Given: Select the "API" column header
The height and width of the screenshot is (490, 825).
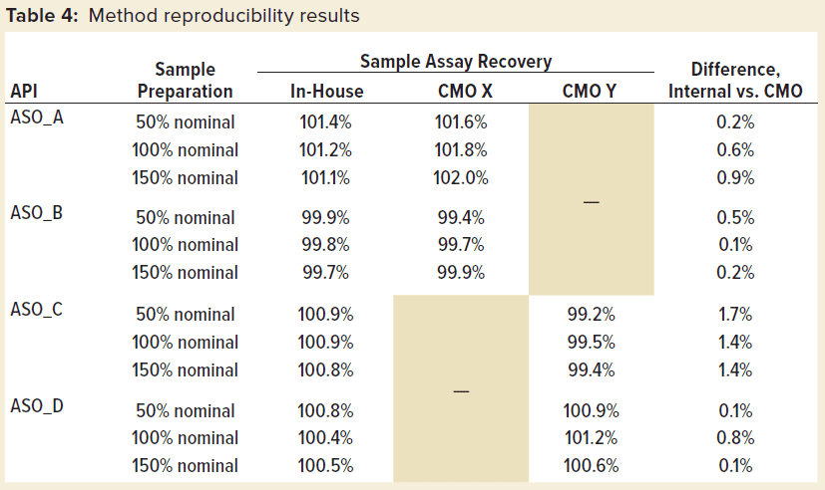Looking at the screenshot, I should (x=23, y=92).
